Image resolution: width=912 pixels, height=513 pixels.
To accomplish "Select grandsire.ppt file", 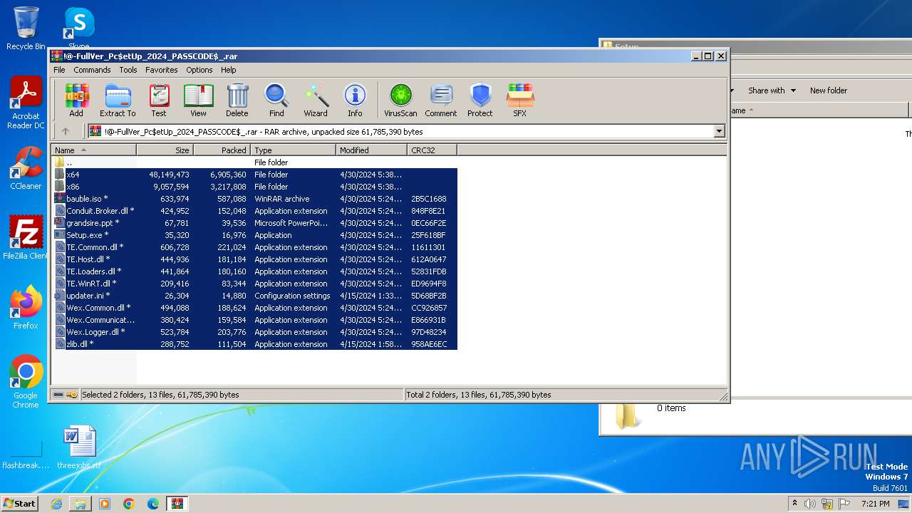I will (x=255, y=223).
